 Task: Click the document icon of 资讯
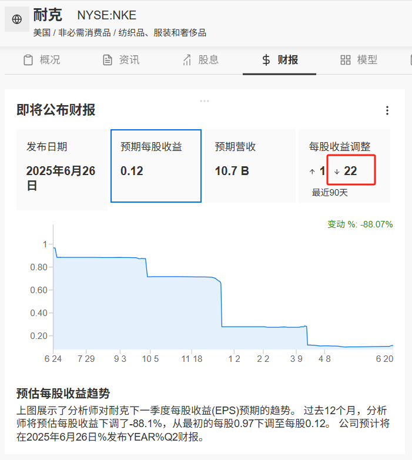[108, 60]
